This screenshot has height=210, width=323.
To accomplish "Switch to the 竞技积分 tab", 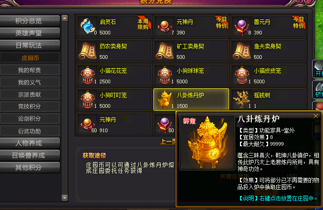I will coord(29,106).
